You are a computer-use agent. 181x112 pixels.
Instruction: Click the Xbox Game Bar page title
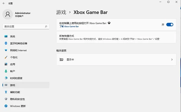point(91,12)
